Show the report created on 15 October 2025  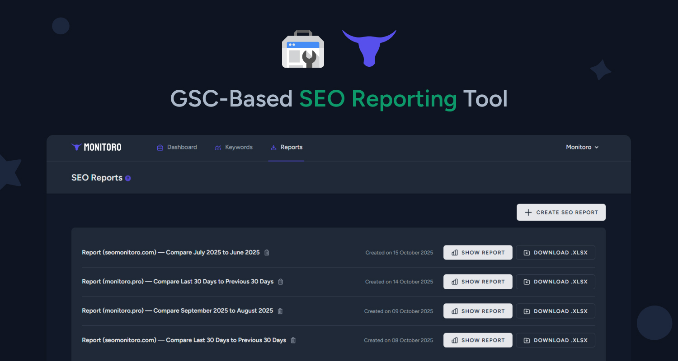pos(478,252)
